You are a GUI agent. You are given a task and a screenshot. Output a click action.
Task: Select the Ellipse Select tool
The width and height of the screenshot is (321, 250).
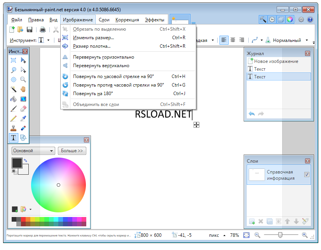(x=14, y=80)
